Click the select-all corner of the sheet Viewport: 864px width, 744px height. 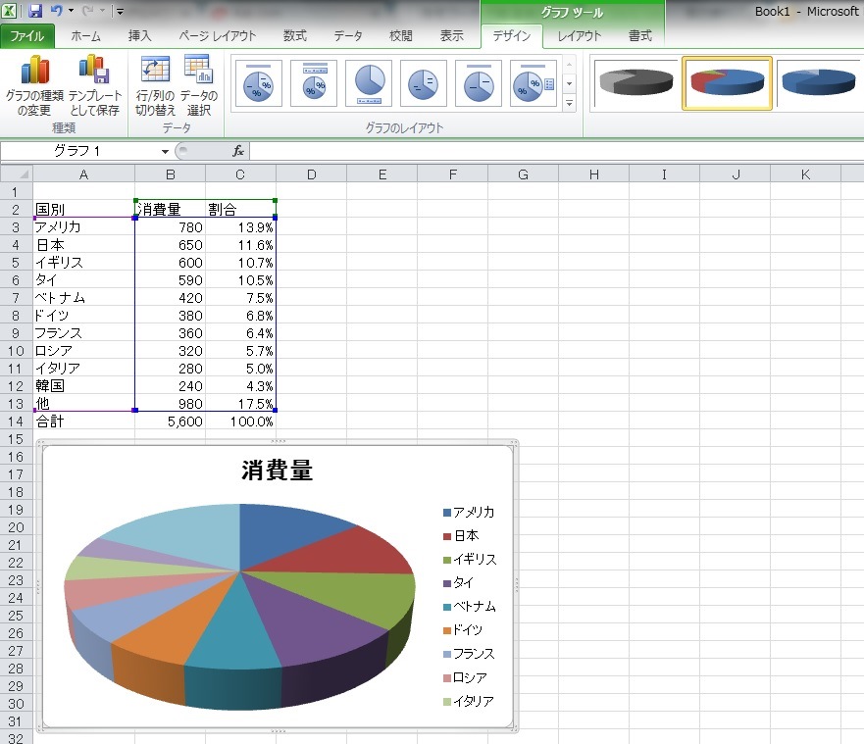pos(17,174)
